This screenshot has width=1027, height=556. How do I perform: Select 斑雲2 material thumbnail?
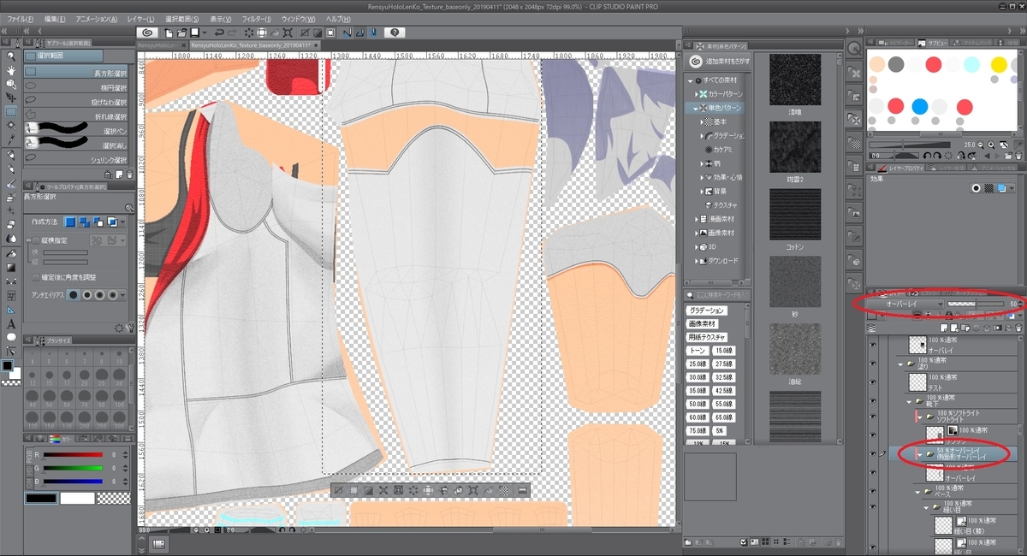(x=795, y=147)
